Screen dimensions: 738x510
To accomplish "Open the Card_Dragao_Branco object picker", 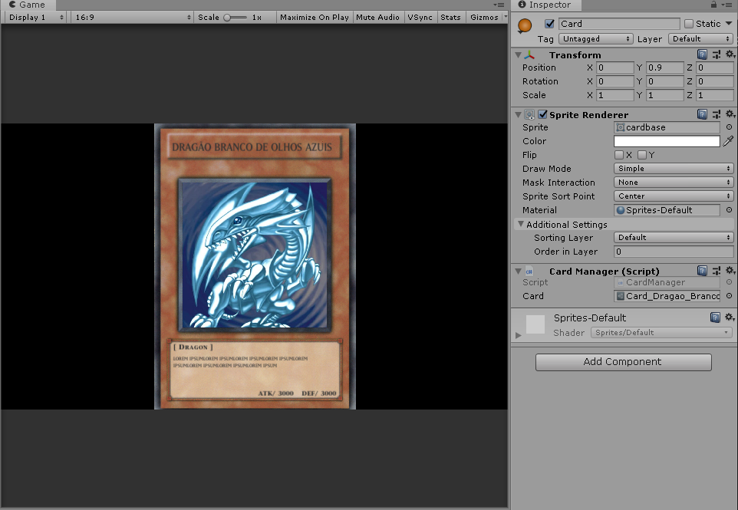I will 727,296.
